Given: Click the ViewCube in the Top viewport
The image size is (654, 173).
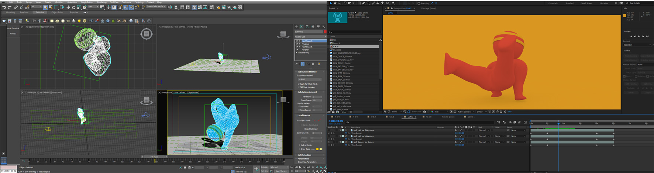Looking at the screenshot, I should [x=147, y=34].
